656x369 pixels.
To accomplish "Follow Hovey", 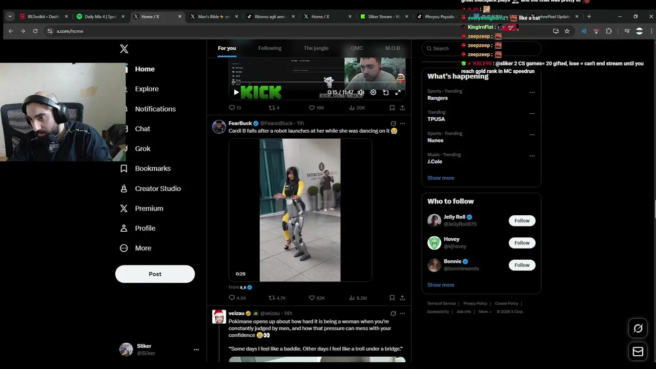I will pos(522,243).
